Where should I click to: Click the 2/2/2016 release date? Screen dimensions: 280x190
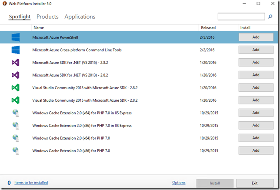click(x=207, y=50)
